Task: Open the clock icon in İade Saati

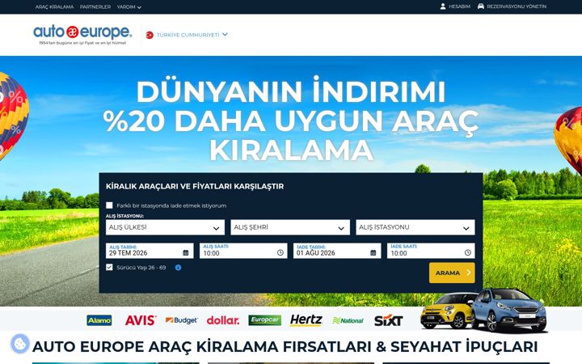Action: (x=468, y=252)
